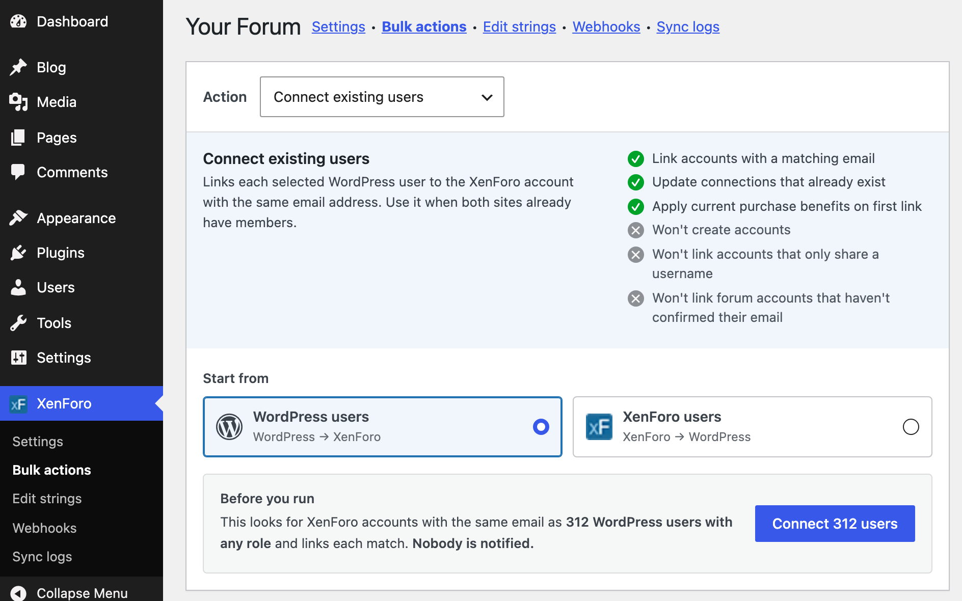Click green check beside Apply current purchase benefits
962x601 pixels.
point(635,207)
